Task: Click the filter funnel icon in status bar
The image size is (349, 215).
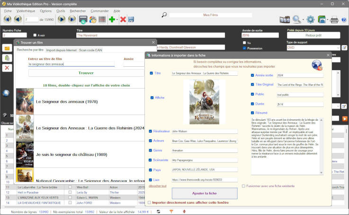Action: click(171, 211)
